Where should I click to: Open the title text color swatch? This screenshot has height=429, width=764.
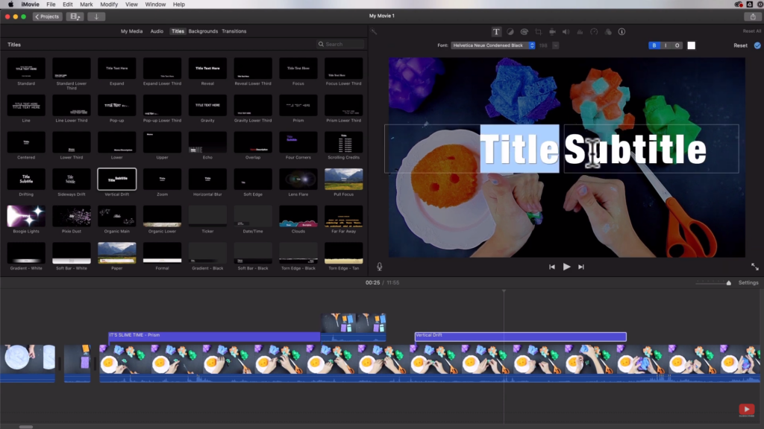692,45
